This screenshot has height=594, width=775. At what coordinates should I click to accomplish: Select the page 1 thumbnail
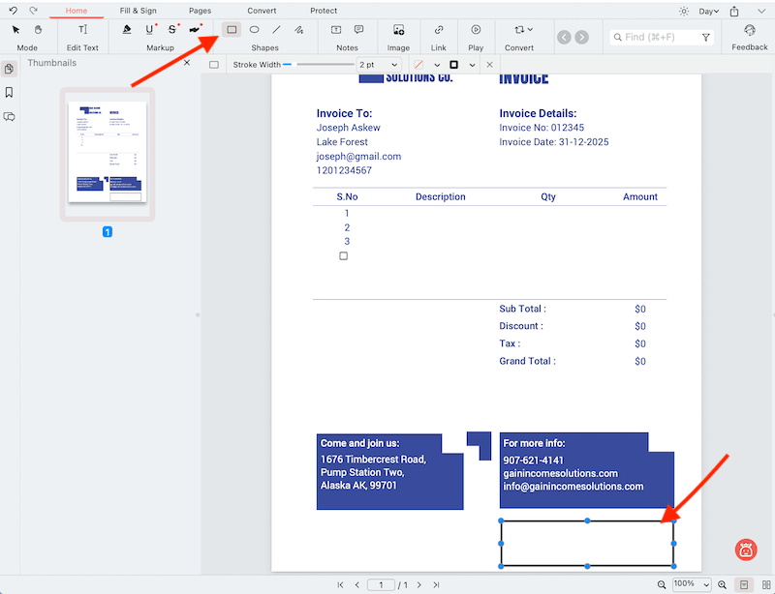(x=108, y=152)
